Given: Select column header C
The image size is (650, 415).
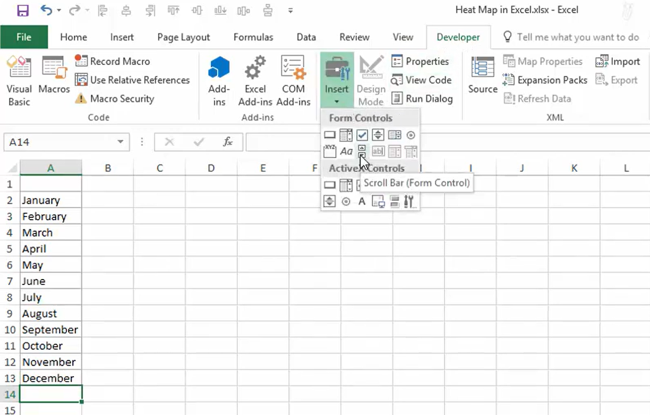Looking at the screenshot, I should click(x=159, y=168).
